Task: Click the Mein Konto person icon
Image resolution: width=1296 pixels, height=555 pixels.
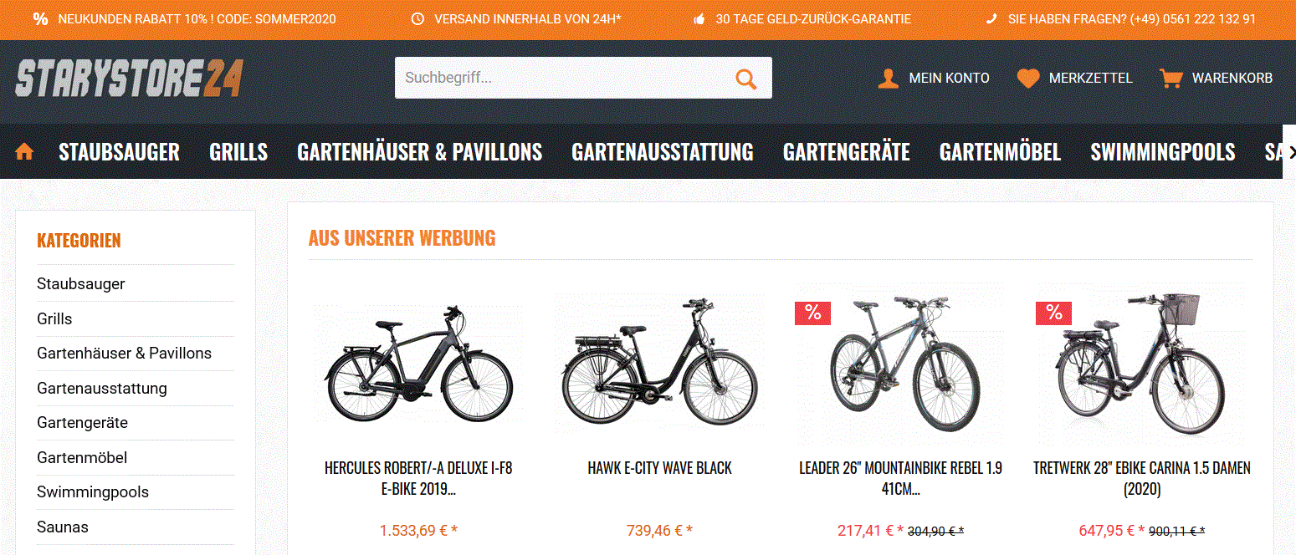Action: coord(888,79)
